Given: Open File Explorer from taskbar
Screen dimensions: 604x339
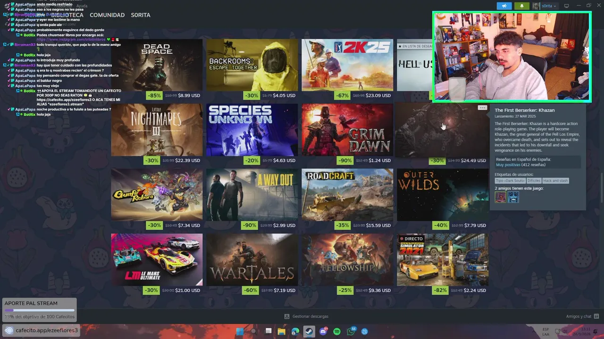Looking at the screenshot, I should pos(282,331).
